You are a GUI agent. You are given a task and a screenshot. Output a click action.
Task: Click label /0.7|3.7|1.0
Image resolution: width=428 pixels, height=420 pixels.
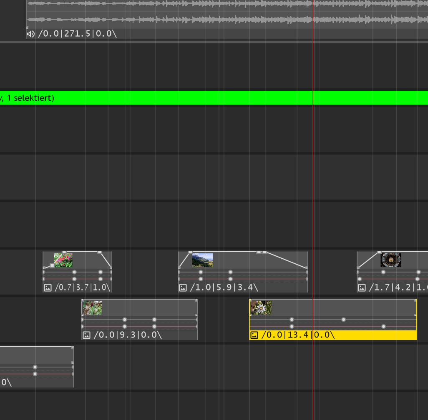pyautogui.click(x=83, y=288)
